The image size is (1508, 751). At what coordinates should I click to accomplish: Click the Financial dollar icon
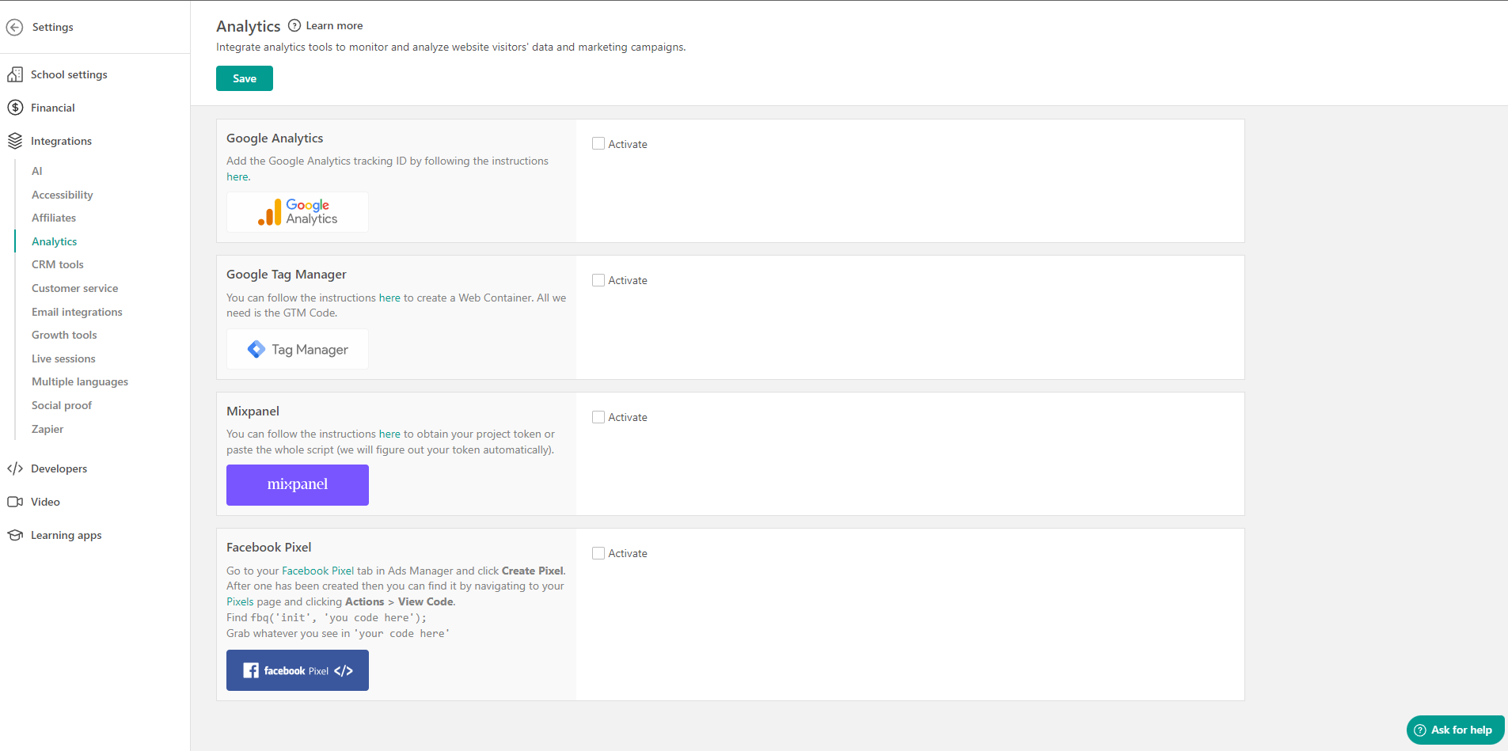pos(15,107)
